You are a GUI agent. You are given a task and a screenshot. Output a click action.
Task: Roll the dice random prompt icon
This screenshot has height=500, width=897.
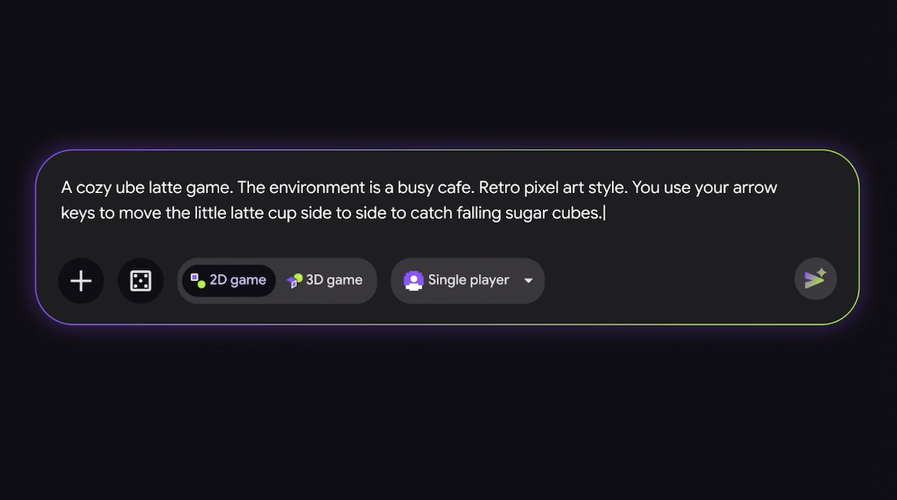(x=141, y=280)
